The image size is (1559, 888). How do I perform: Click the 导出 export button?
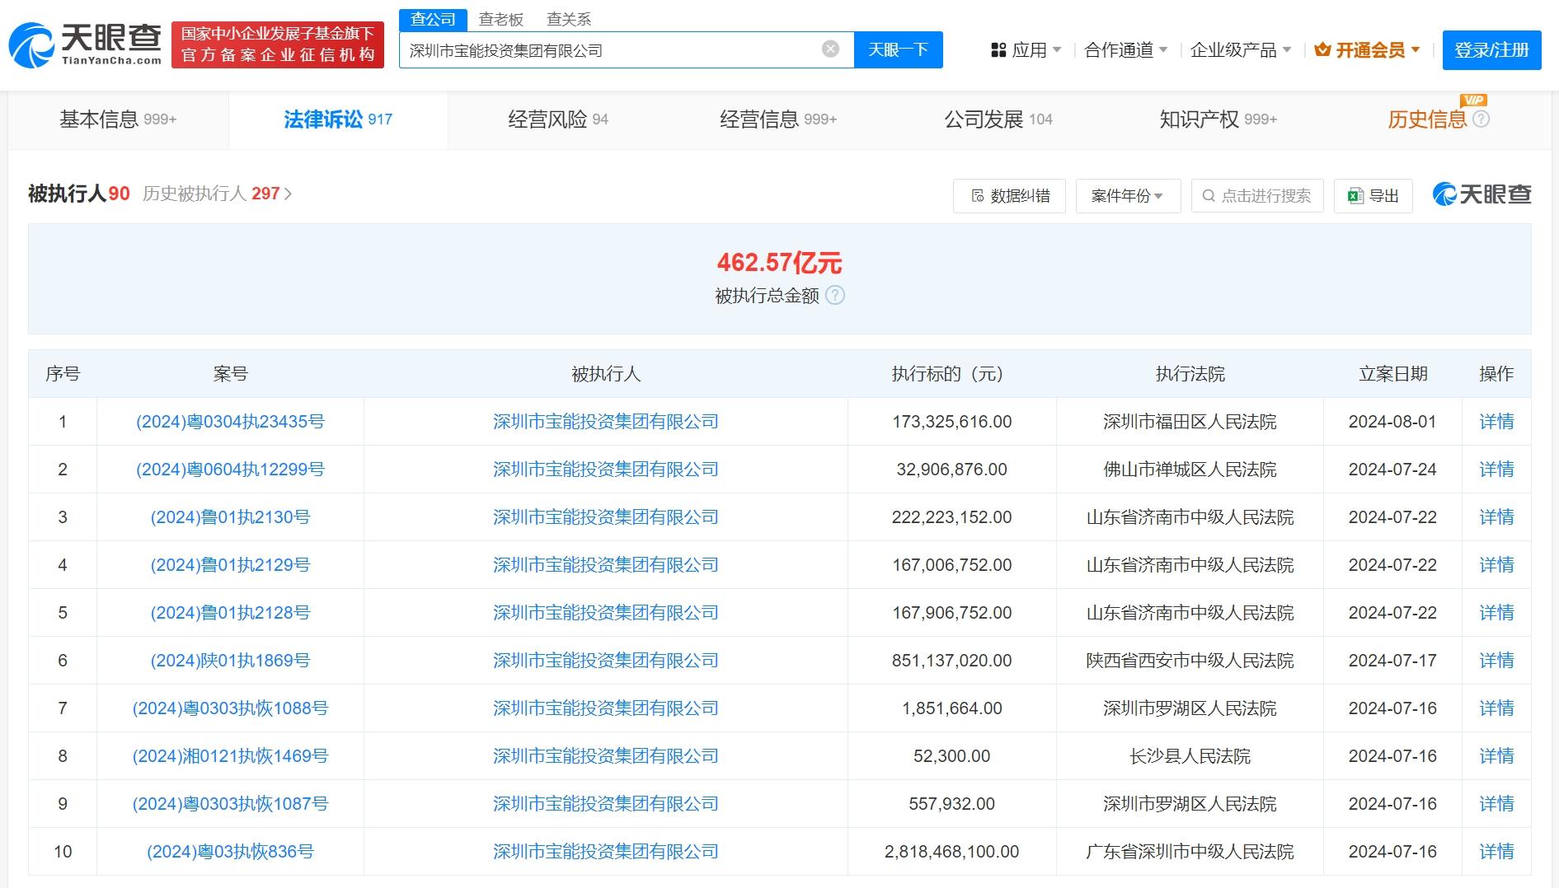[x=1373, y=196]
